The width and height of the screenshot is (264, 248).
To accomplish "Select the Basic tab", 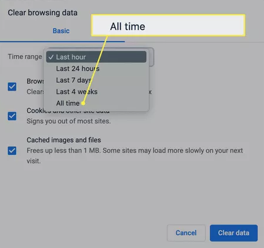I will click(x=61, y=31).
